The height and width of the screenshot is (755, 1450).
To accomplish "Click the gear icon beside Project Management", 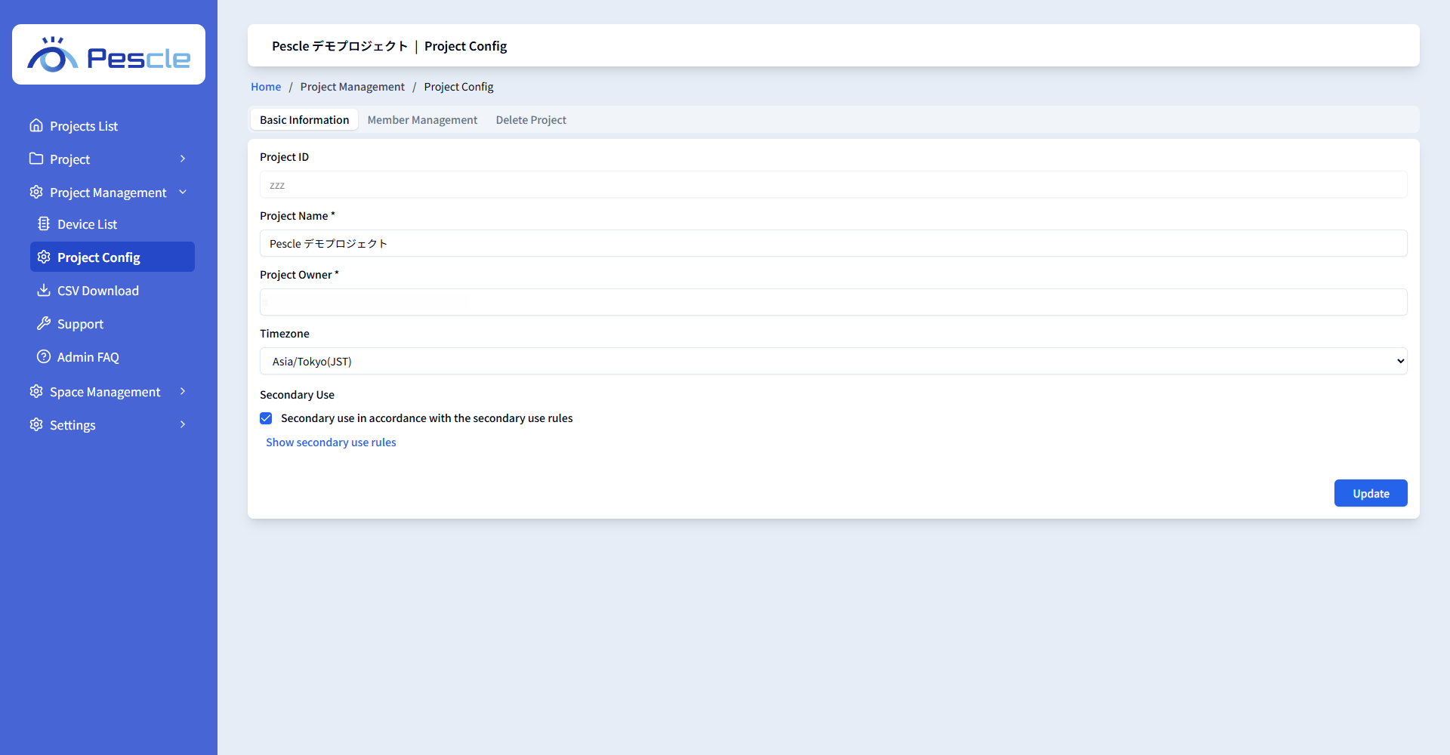I will (x=36, y=192).
